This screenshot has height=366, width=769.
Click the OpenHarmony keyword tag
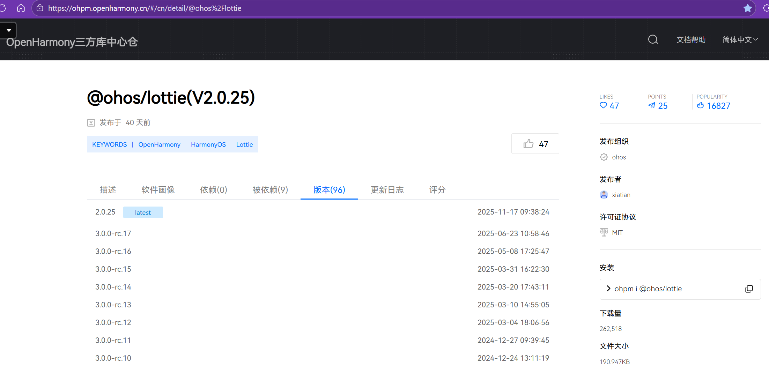pos(159,144)
